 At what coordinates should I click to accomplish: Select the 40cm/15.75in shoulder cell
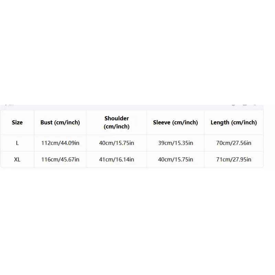[117, 143]
